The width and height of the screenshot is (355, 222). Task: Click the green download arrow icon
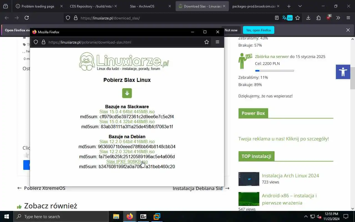127,93
